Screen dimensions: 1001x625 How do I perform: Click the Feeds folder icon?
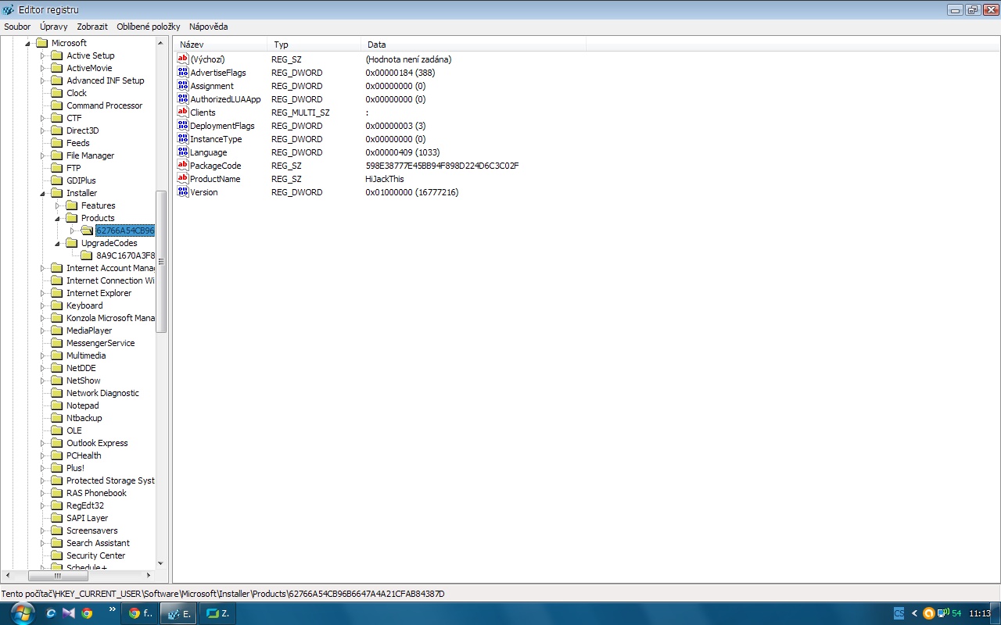tap(56, 143)
